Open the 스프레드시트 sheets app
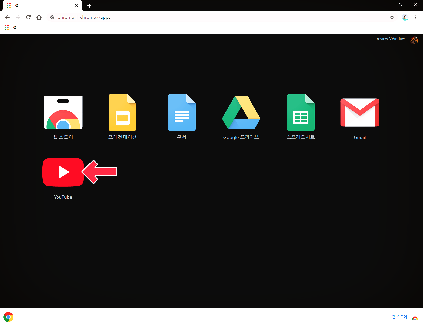This screenshot has height=325, width=423. pyautogui.click(x=301, y=113)
